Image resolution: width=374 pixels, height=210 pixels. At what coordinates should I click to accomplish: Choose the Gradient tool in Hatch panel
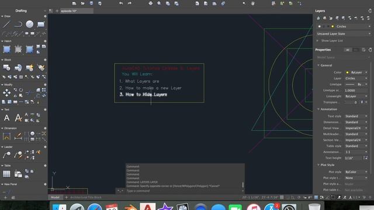click(30, 49)
